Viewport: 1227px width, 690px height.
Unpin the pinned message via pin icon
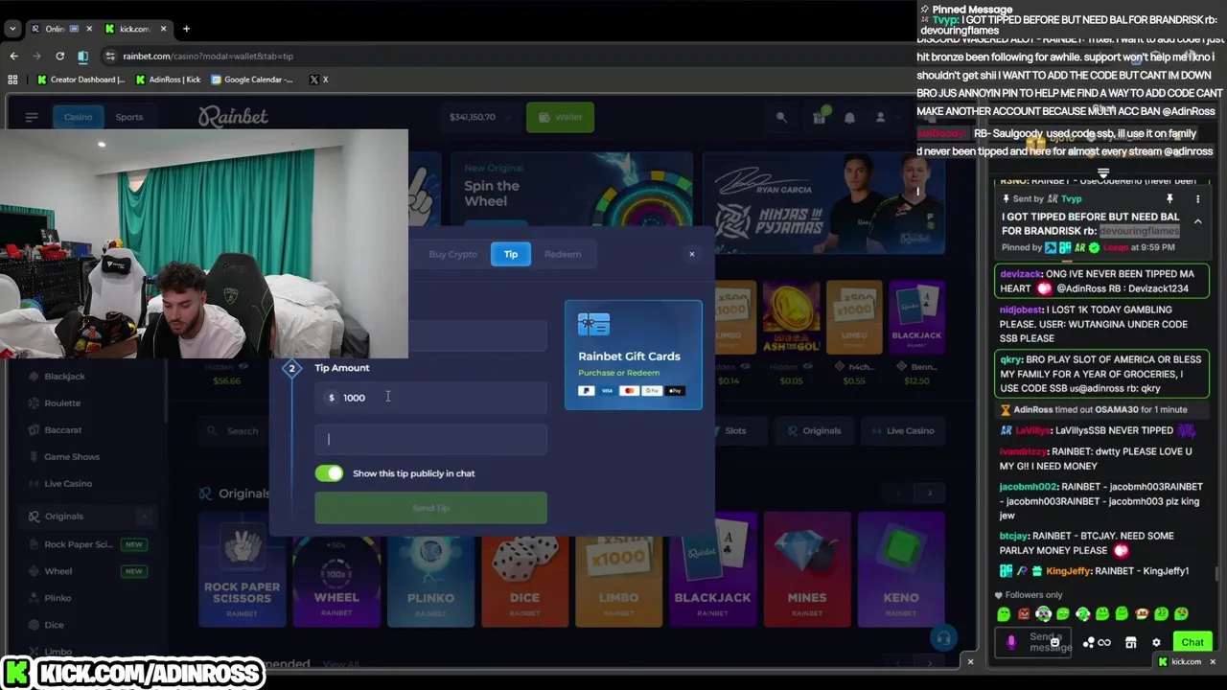(1169, 198)
